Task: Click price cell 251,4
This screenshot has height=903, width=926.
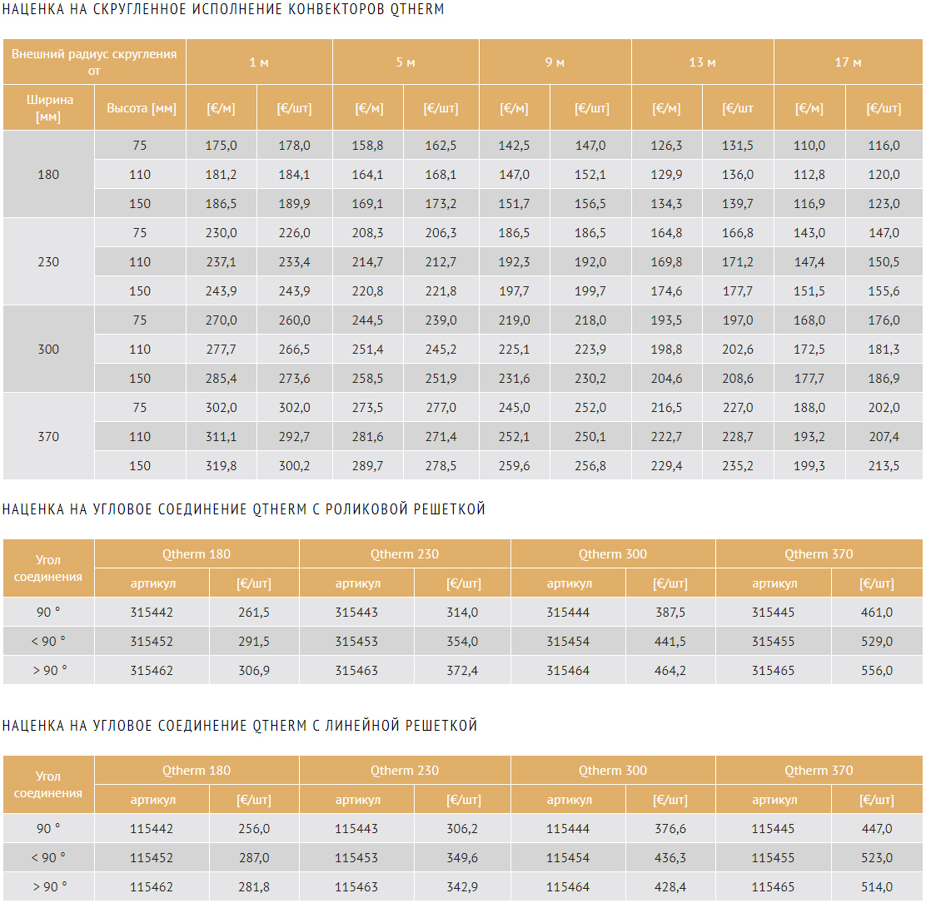Action: click(368, 350)
